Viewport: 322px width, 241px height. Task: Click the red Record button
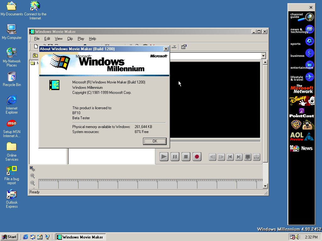[197, 157]
